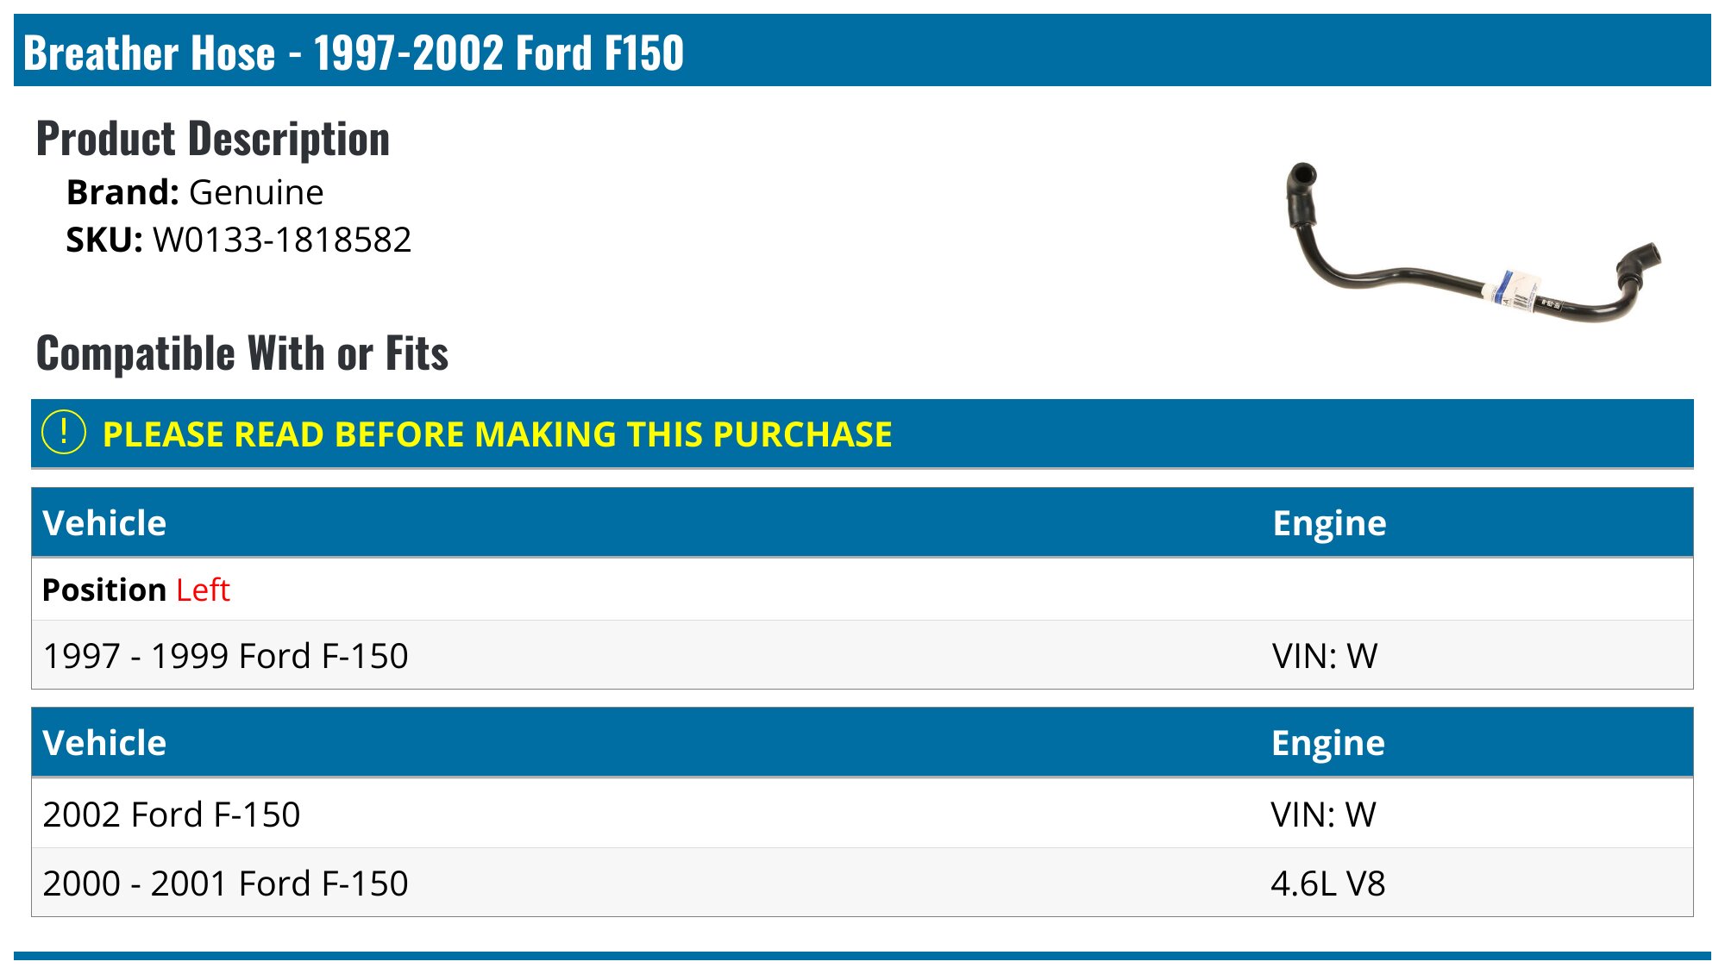This screenshot has width=1725, height=974.
Task: Click the 4.6L V8 engine cell
Action: [1328, 883]
